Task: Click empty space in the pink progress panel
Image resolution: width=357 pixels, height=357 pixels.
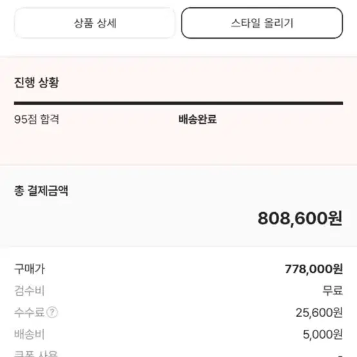Action: (179, 146)
